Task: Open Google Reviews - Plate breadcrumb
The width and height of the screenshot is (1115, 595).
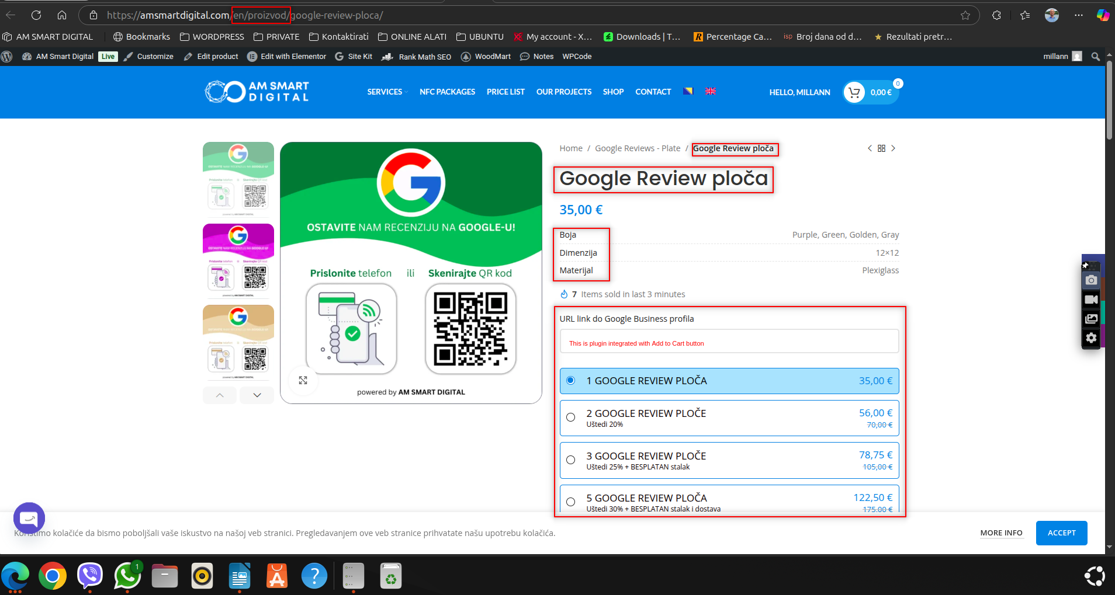Action: tap(638, 148)
